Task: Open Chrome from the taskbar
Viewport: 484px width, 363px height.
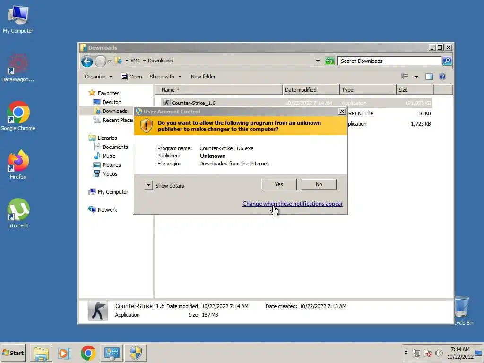Action: (88, 353)
